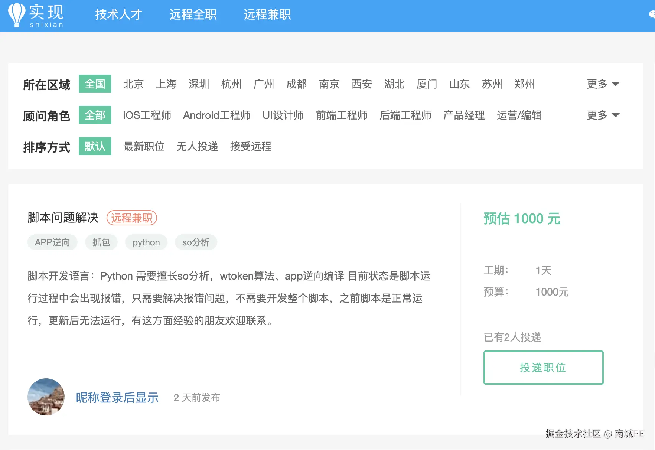The height and width of the screenshot is (450, 655).
Task: Open the 远程全职 nav tab
Action: (x=193, y=14)
